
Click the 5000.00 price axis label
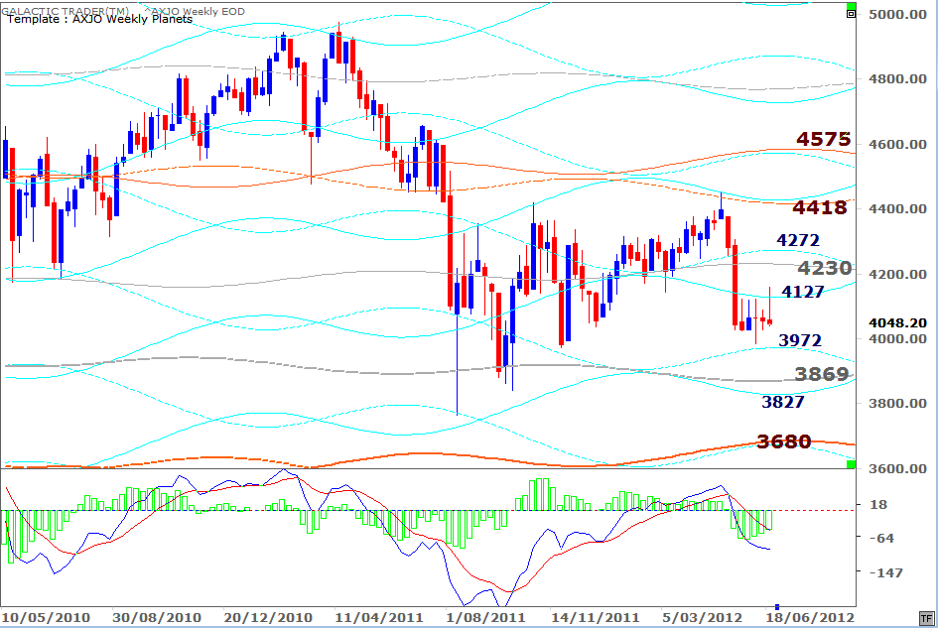coord(897,14)
